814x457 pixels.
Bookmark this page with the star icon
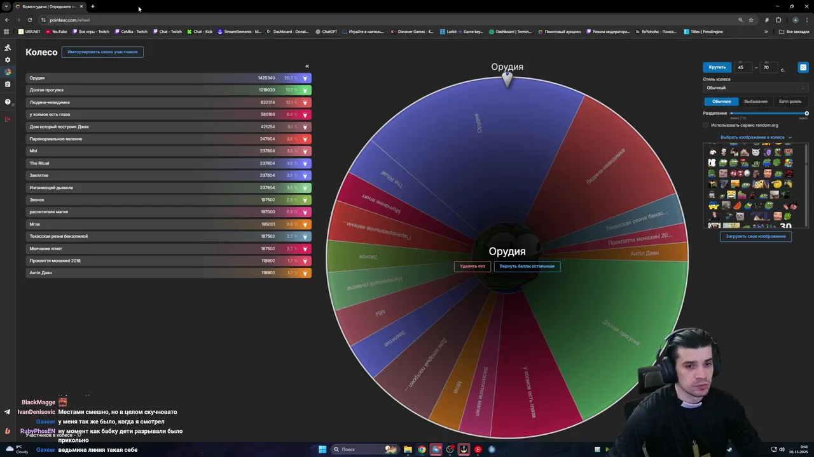pyautogui.click(x=751, y=20)
